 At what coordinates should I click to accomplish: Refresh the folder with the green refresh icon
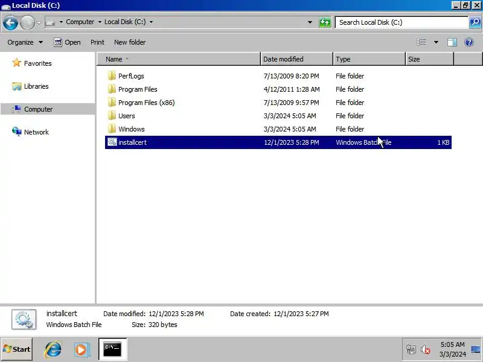(x=325, y=22)
